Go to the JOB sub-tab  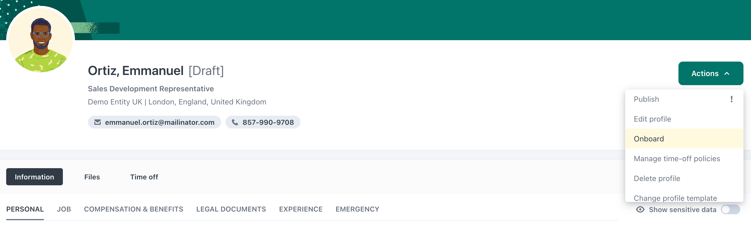pyautogui.click(x=64, y=209)
